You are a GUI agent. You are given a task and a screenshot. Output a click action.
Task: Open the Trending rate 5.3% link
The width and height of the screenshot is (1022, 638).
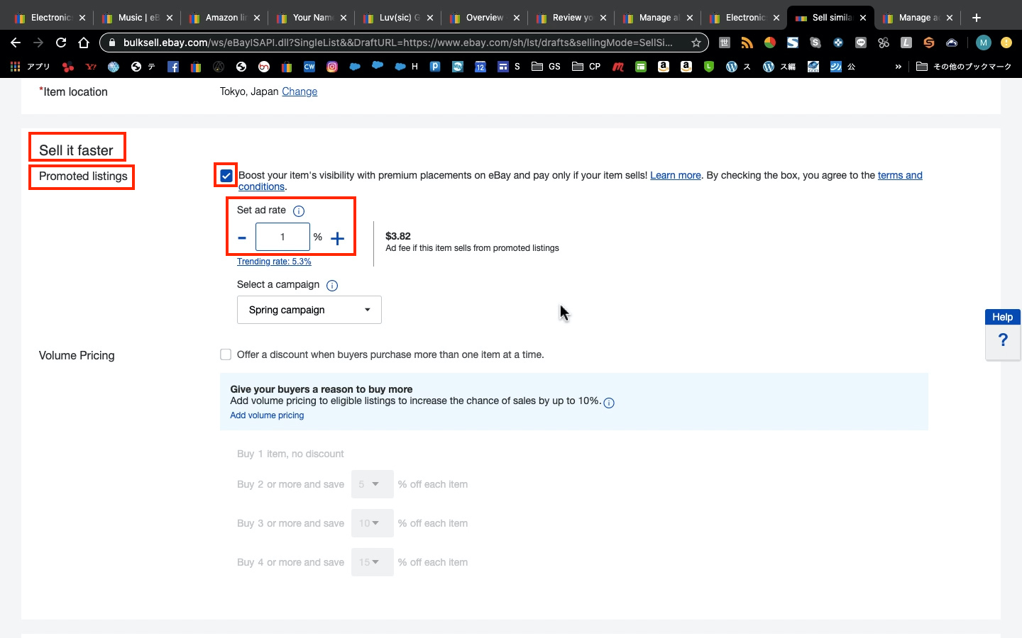[274, 262]
